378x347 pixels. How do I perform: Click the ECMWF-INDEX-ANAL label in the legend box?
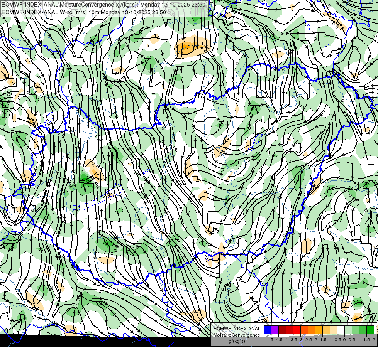(237, 329)
